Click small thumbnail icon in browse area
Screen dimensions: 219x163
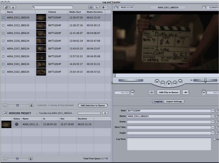(x=5, y=105)
